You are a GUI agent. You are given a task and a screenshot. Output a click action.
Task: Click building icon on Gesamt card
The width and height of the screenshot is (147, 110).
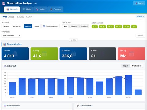click(15, 54)
